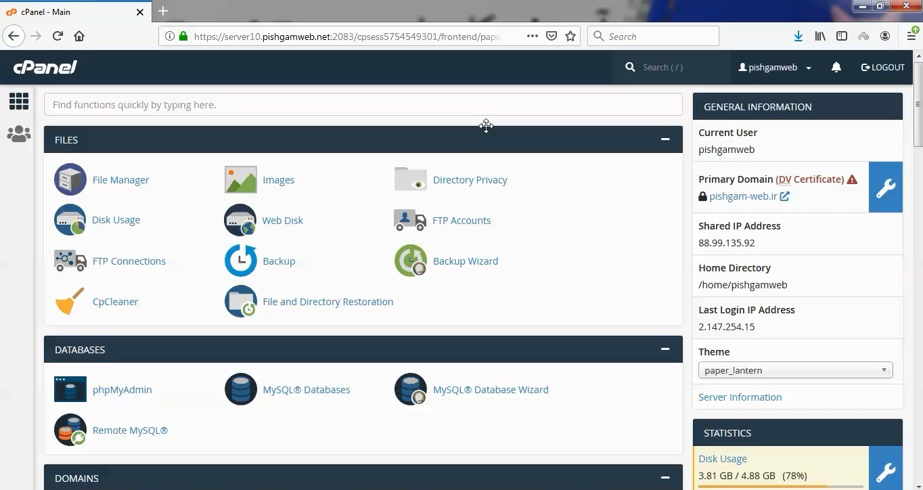The width and height of the screenshot is (923, 490).
Task: Open the File Manager
Action: coord(120,179)
